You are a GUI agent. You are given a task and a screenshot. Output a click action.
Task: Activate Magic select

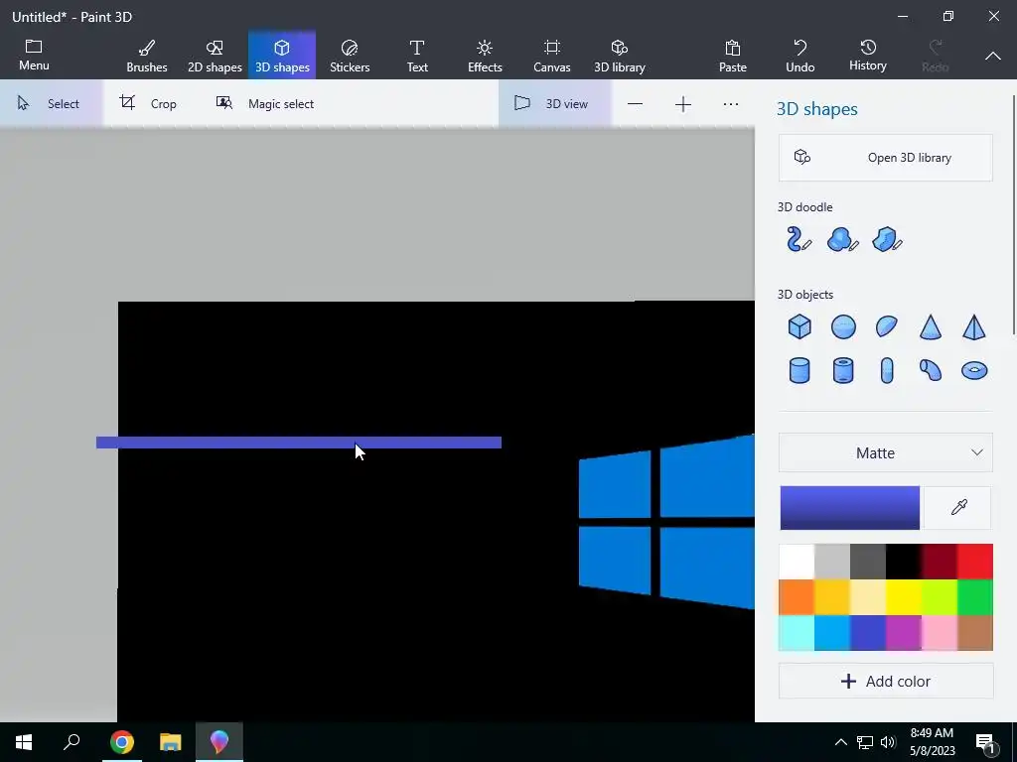(x=266, y=103)
